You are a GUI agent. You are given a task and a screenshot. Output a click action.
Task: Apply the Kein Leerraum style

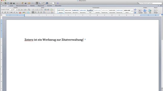click(x=68, y=11)
